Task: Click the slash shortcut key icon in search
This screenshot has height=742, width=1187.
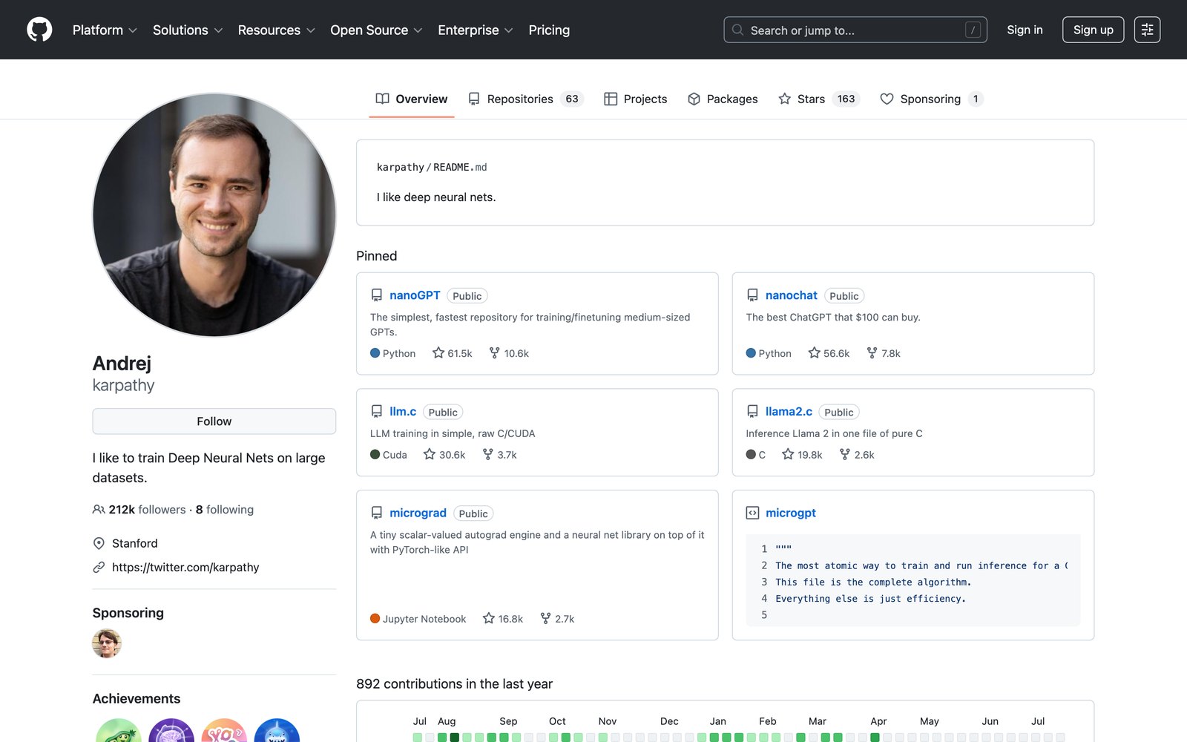Action: pyautogui.click(x=973, y=30)
